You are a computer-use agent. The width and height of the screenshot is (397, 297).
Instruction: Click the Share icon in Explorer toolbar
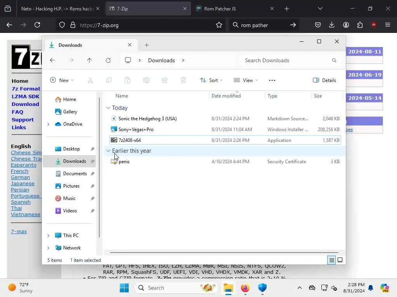pos(164,80)
